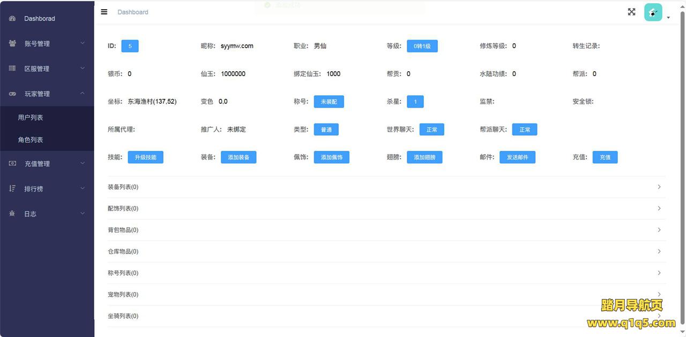Toggle fullscreen mode icon
The height and width of the screenshot is (337, 686).
pyautogui.click(x=631, y=12)
